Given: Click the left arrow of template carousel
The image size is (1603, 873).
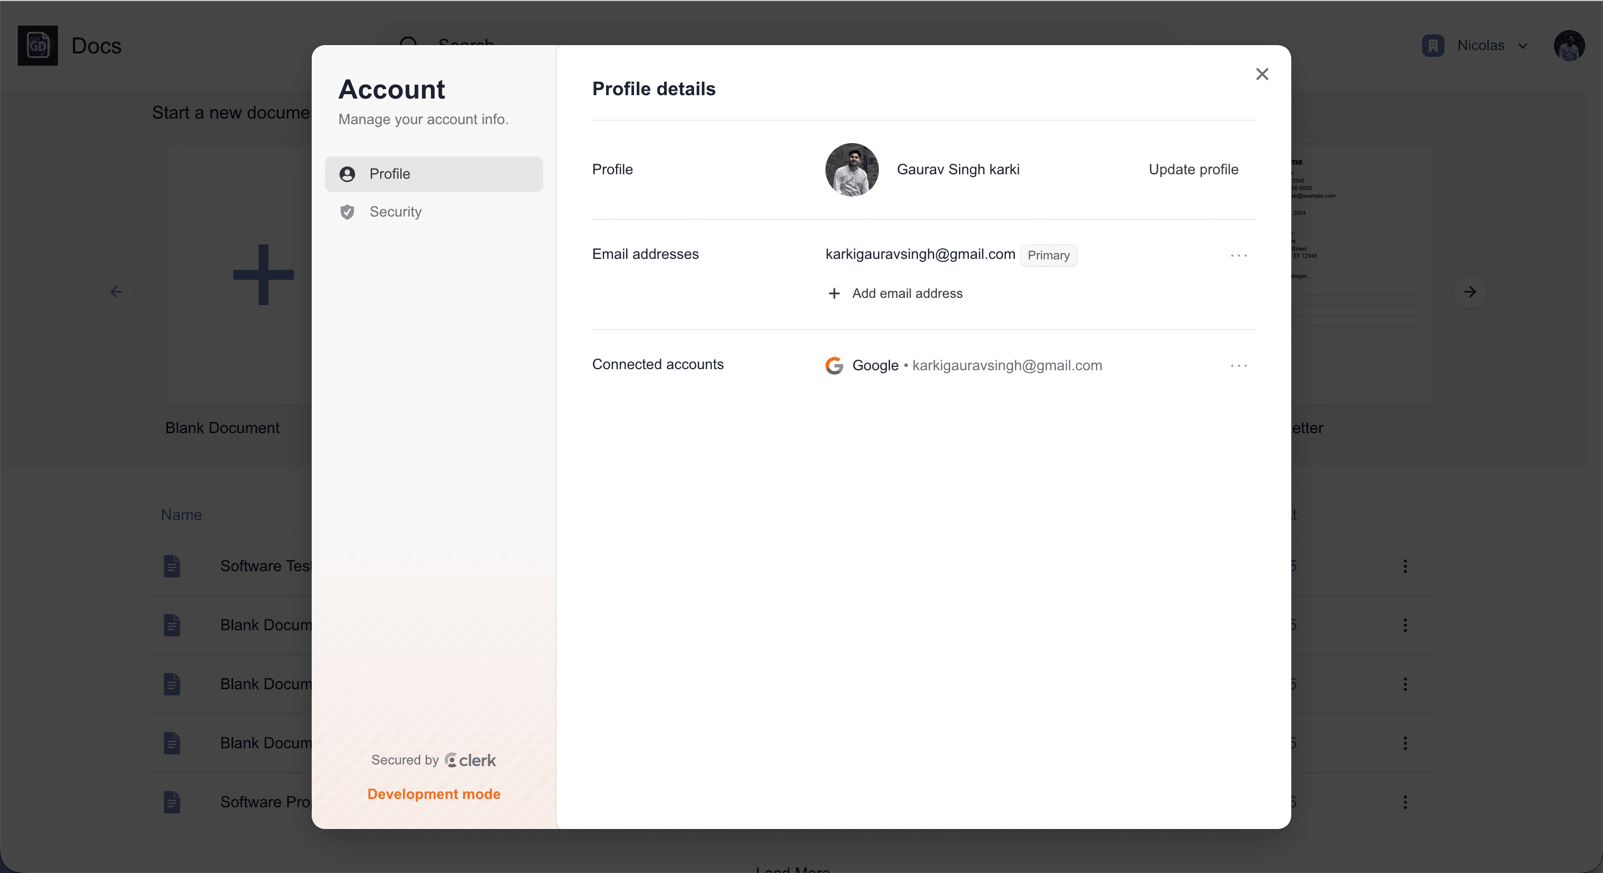Looking at the screenshot, I should pyautogui.click(x=116, y=291).
